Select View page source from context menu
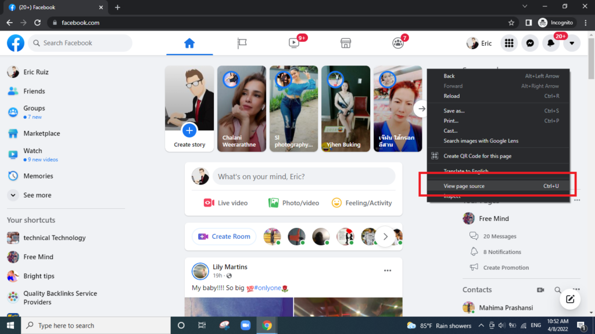Screen dimensions: 595x334 pyautogui.click(x=464, y=186)
